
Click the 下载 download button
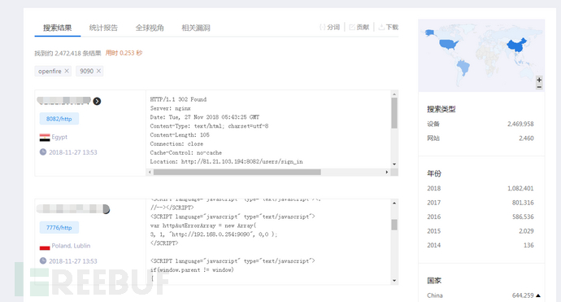[x=388, y=27]
